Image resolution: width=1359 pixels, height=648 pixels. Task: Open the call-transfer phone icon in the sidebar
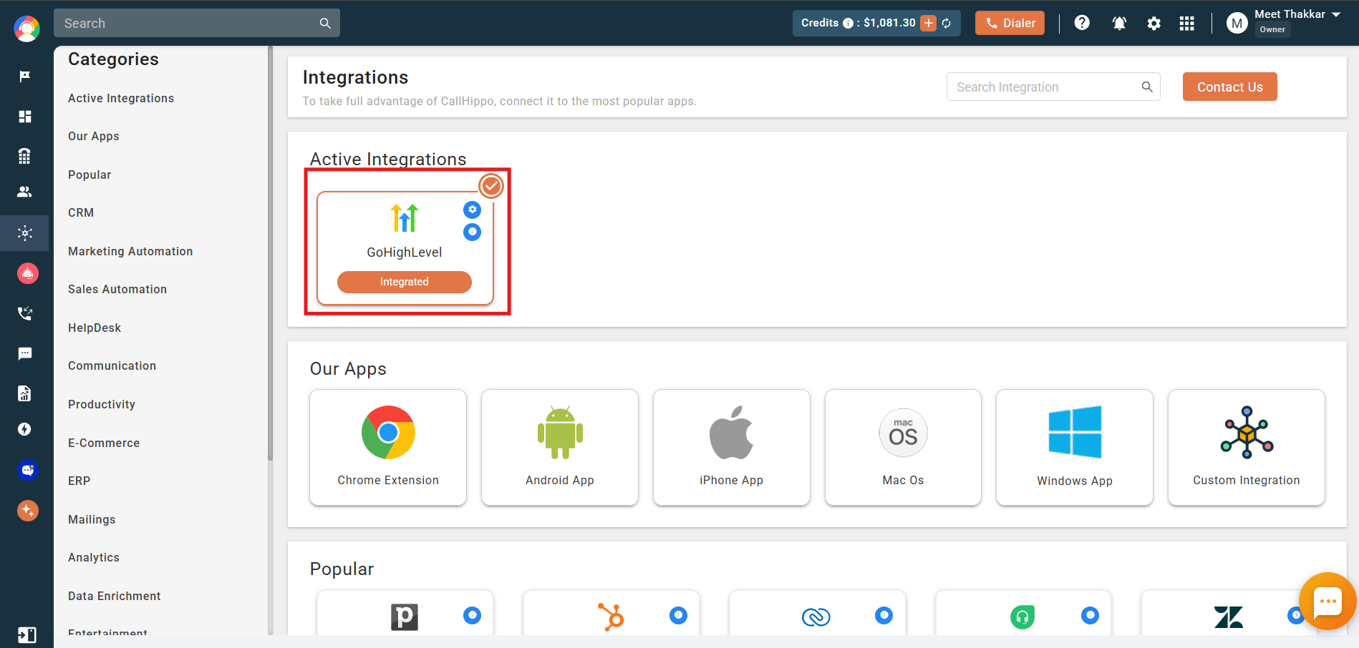[x=25, y=313]
